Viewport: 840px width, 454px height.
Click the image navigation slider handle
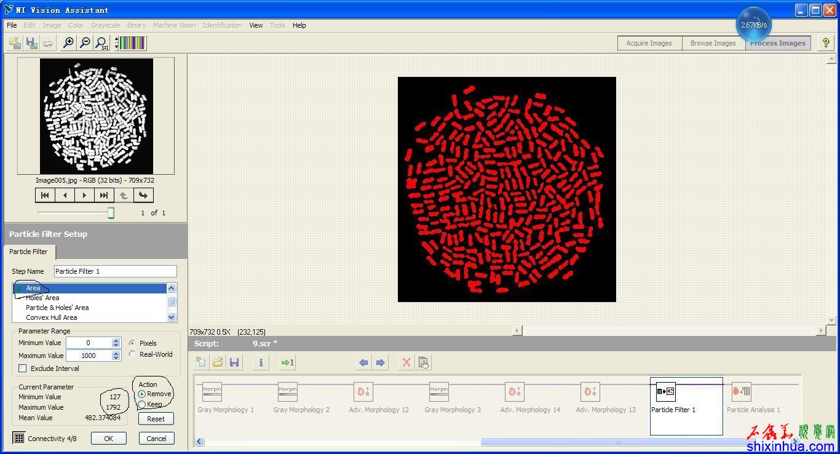pyautogui.click(x=111, y=213)
